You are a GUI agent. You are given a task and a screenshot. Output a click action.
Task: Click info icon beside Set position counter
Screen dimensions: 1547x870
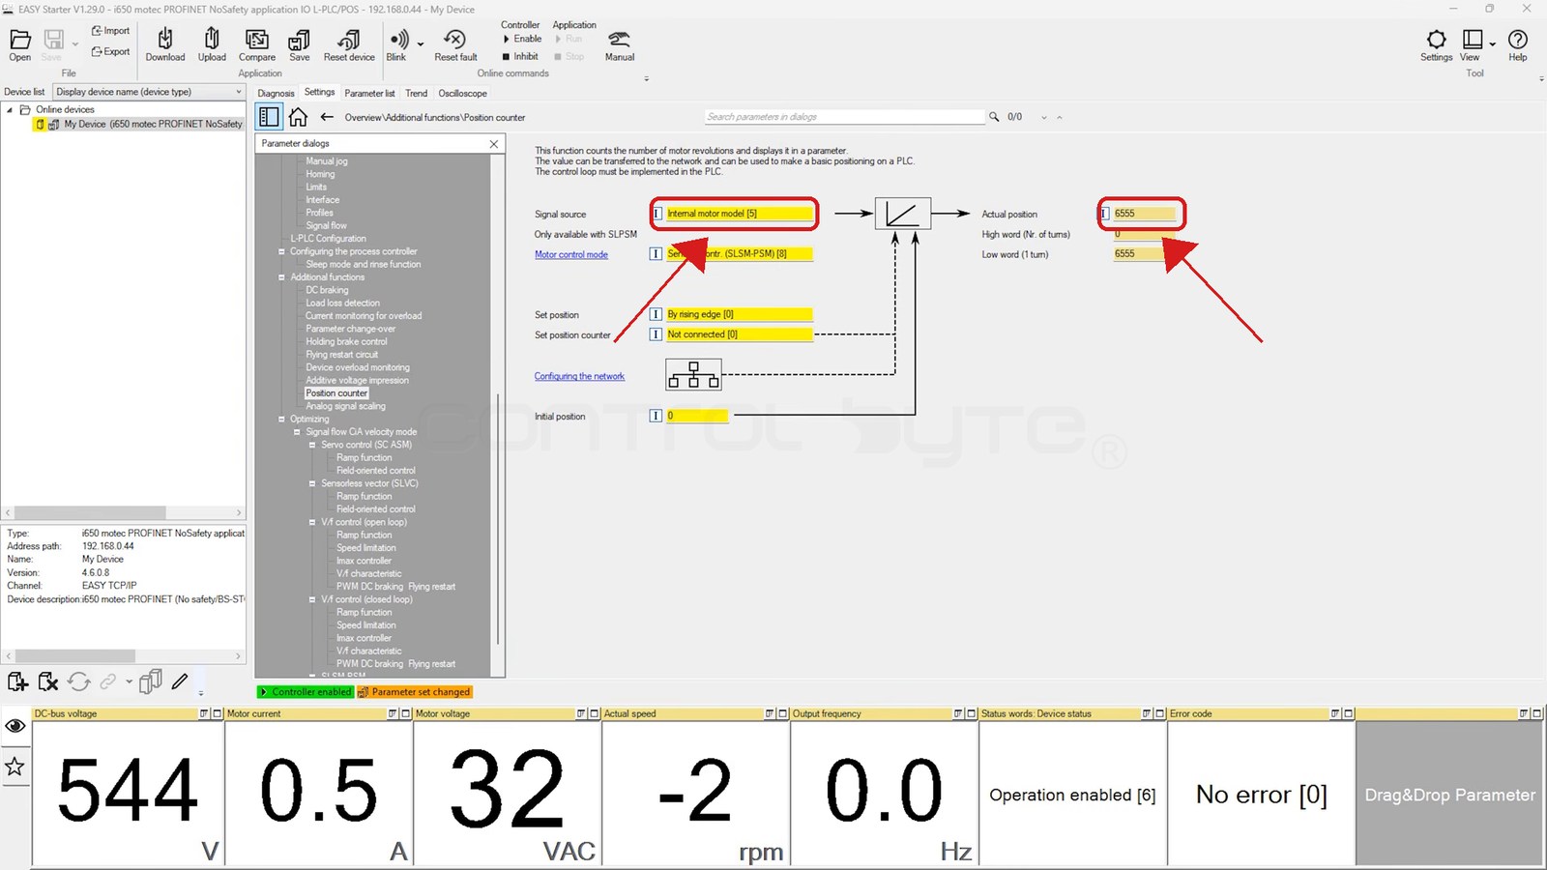[x=656, y=334]
